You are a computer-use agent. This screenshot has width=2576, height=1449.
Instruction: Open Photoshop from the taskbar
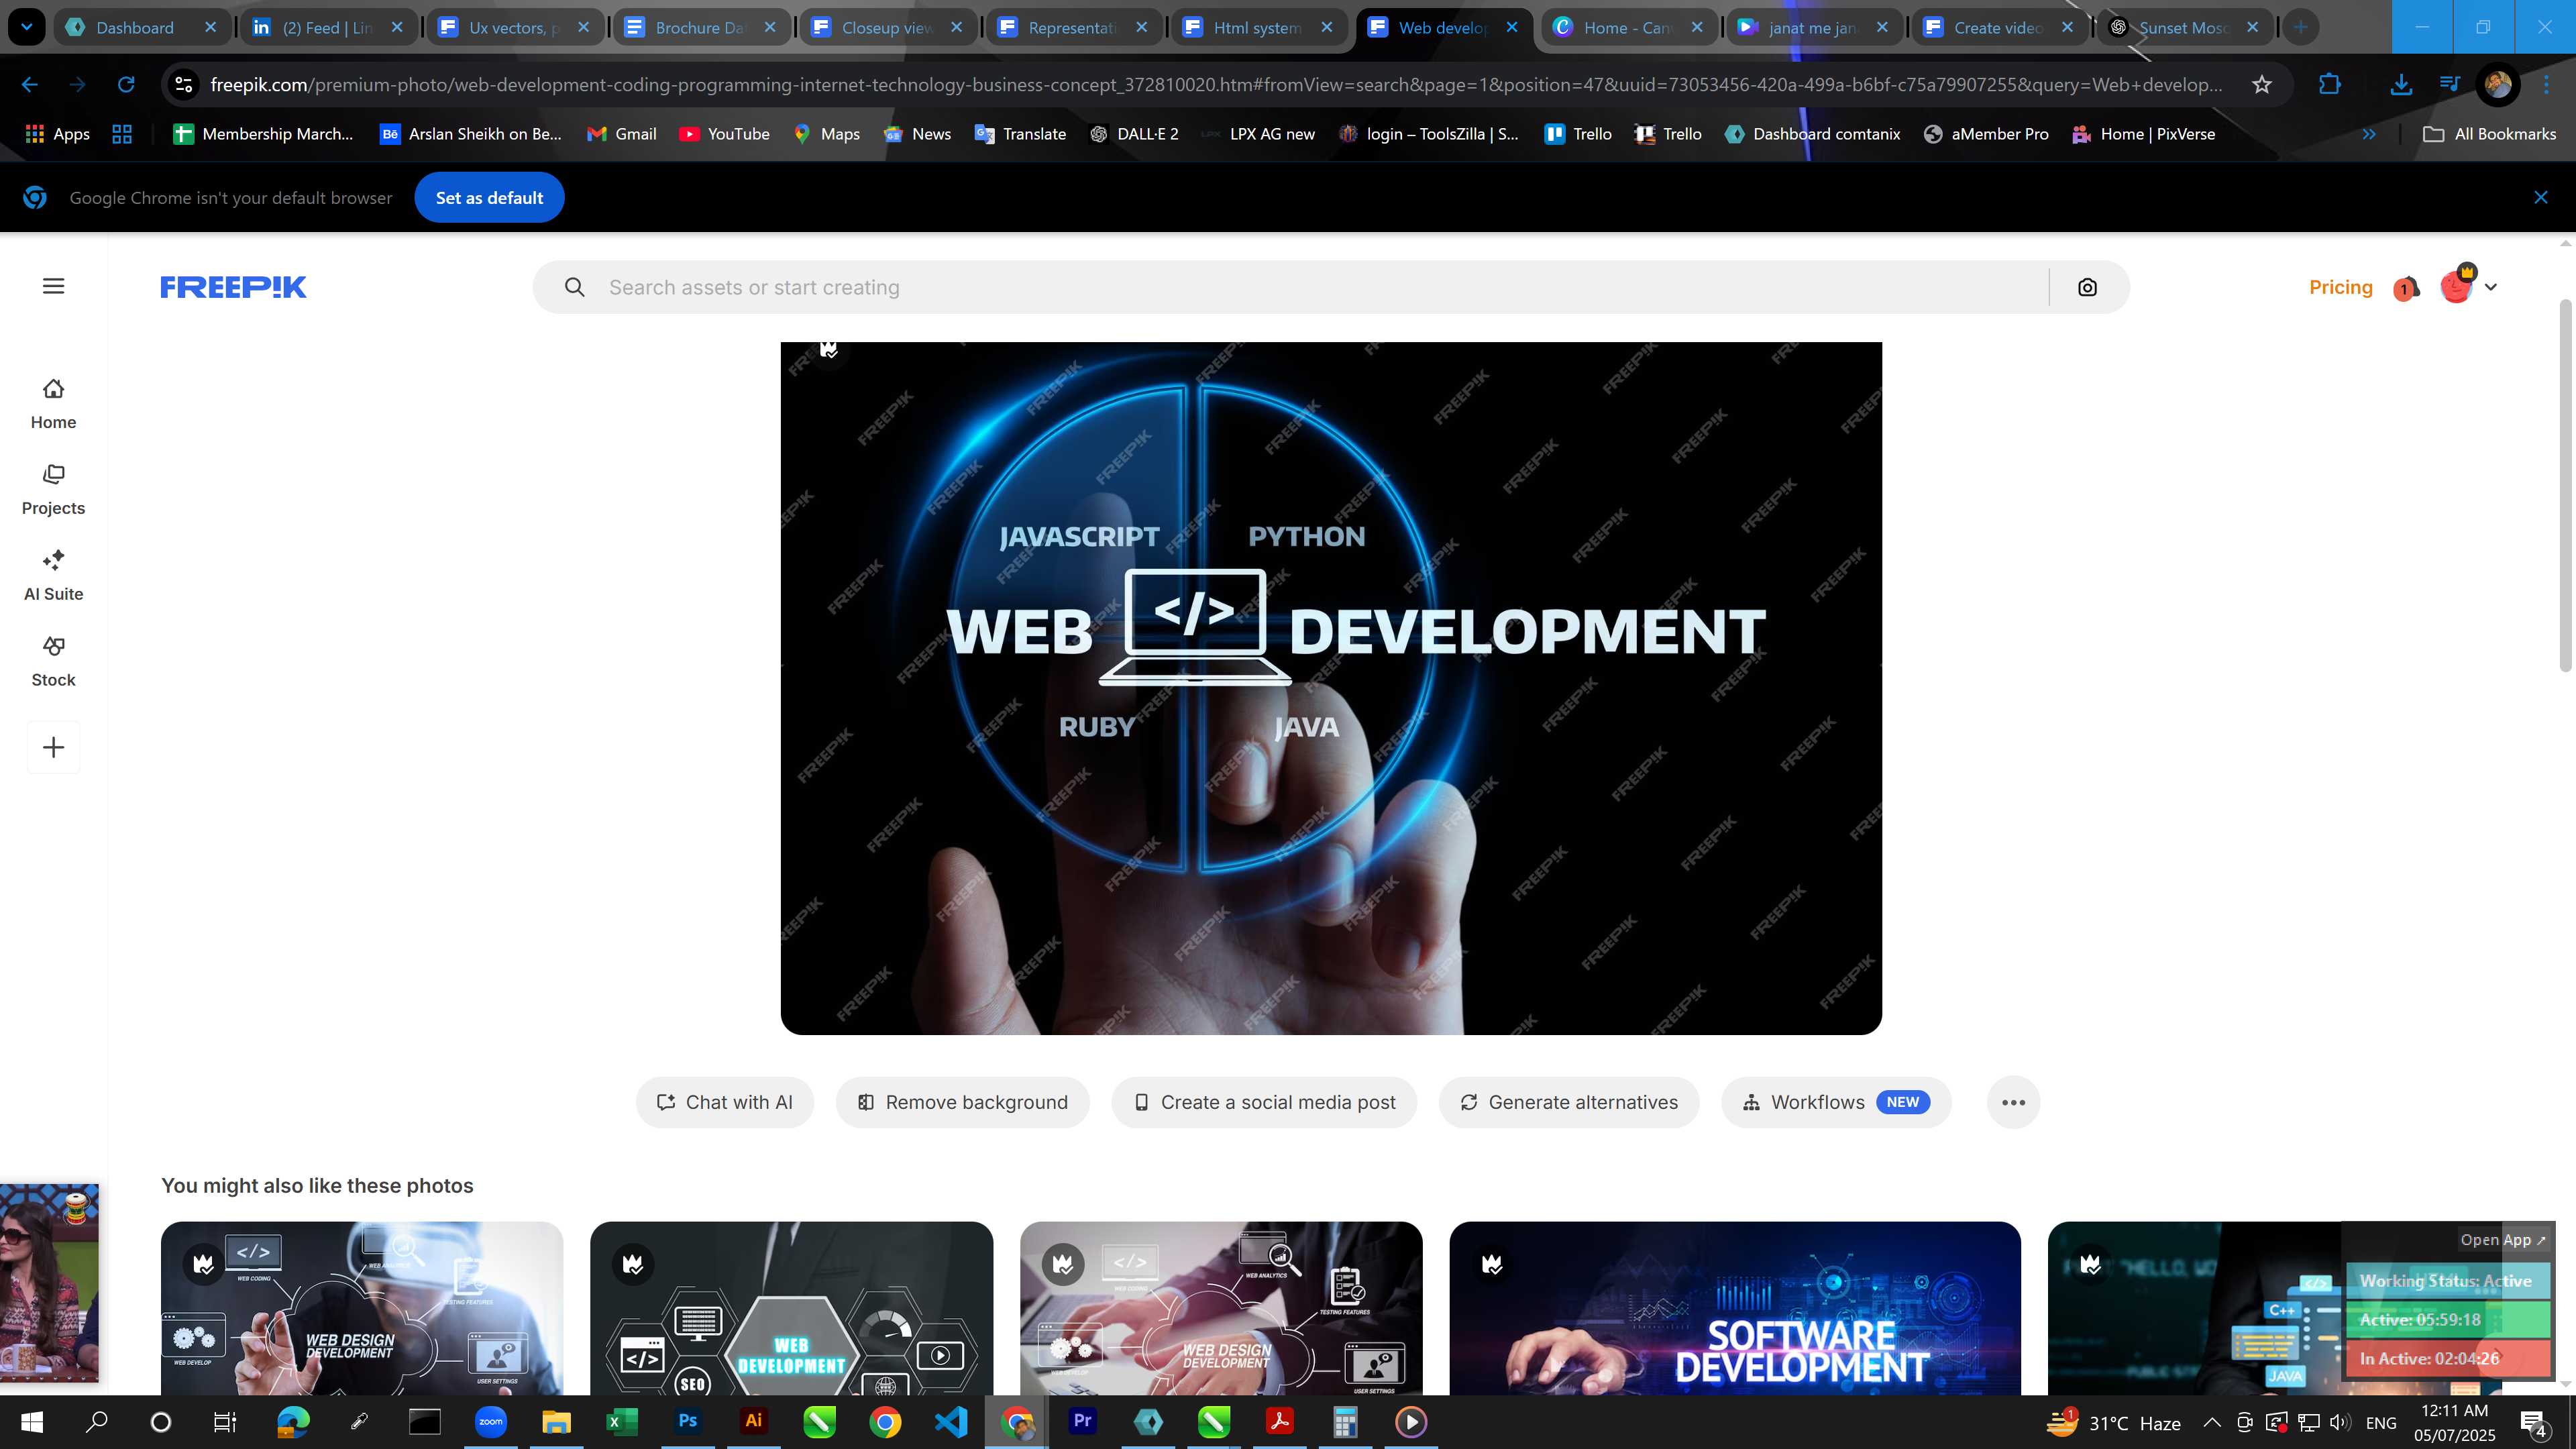(687, 1421)
